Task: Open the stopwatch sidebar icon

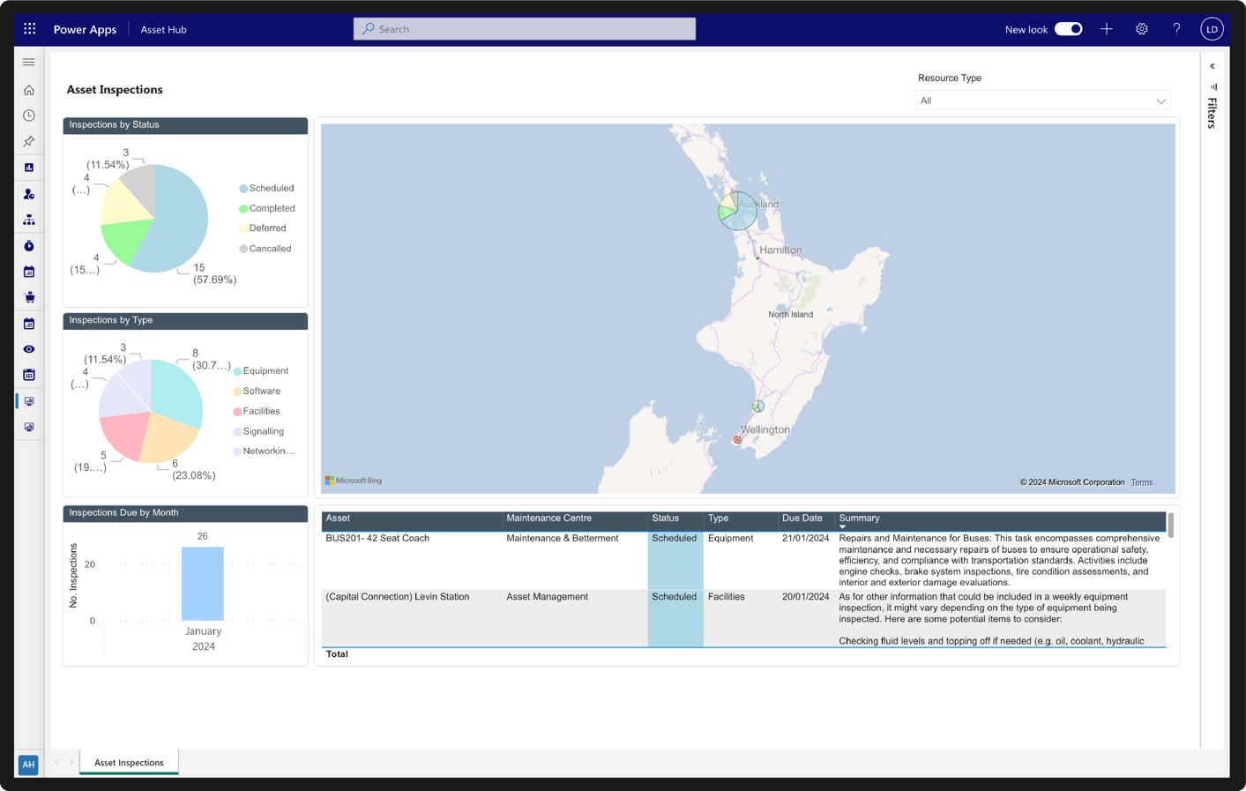Action: tap(29, 246)
